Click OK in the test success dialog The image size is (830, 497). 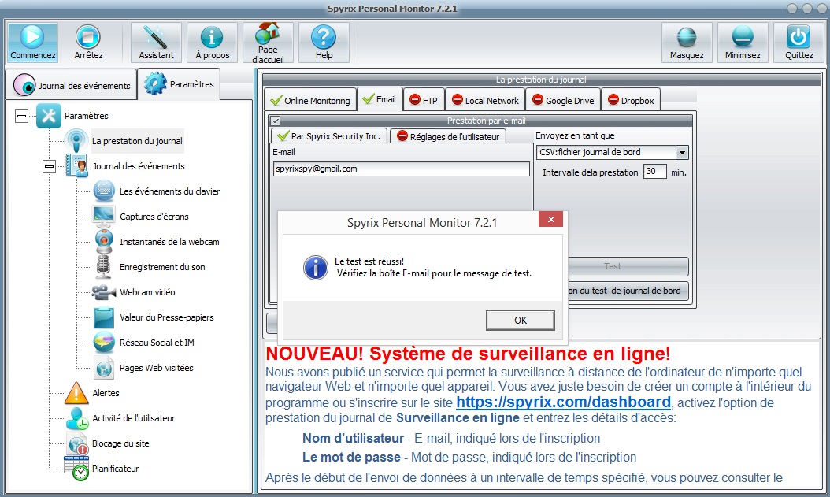coord(521,321)
